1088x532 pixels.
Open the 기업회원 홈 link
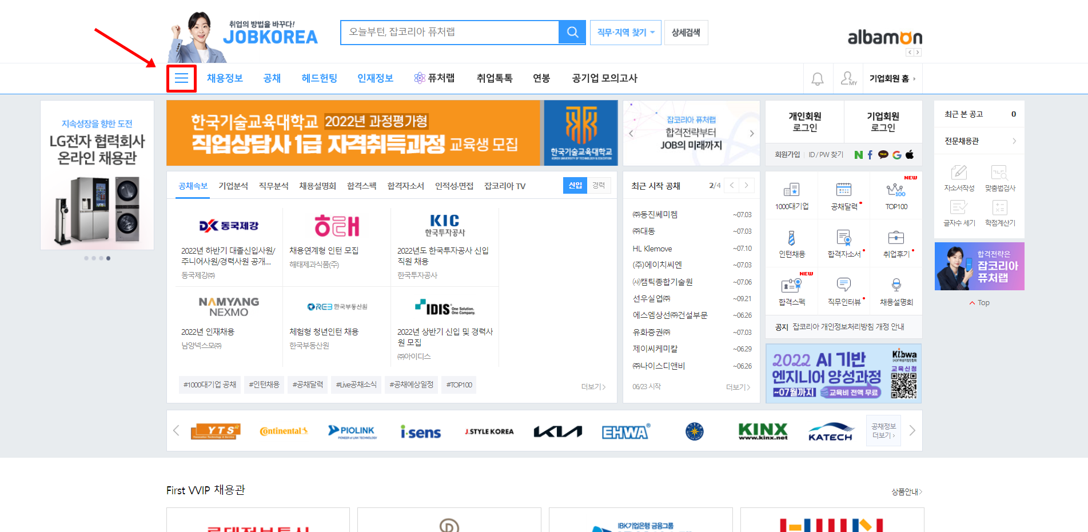click(892, 78)
